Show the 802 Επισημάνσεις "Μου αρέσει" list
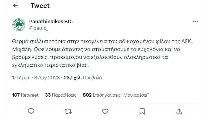Image resolution: width=208 pixels, height=119 pixels. point(116,95)
